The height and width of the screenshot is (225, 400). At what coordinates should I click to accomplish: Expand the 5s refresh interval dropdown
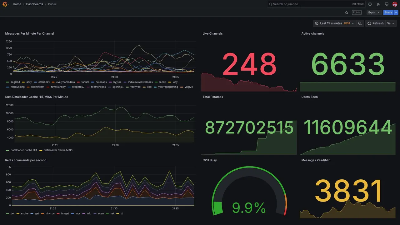coord(391,23)
